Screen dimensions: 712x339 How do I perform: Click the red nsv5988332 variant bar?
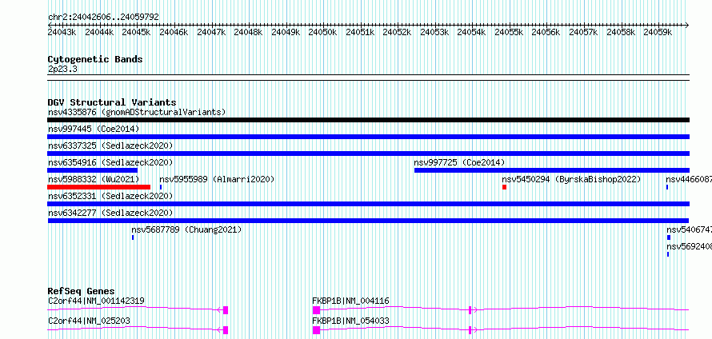(98, 187)
